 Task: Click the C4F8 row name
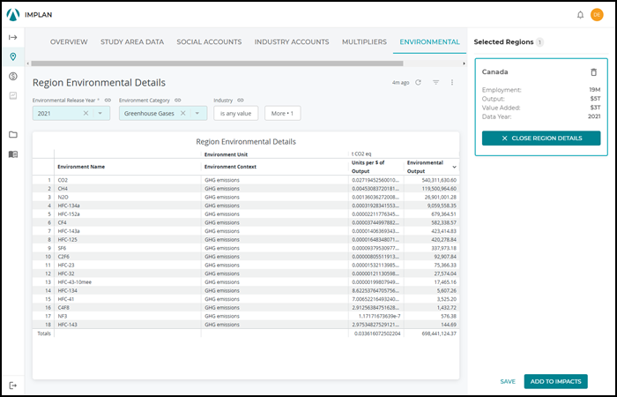pyautogui.click(x=63, y=308)
